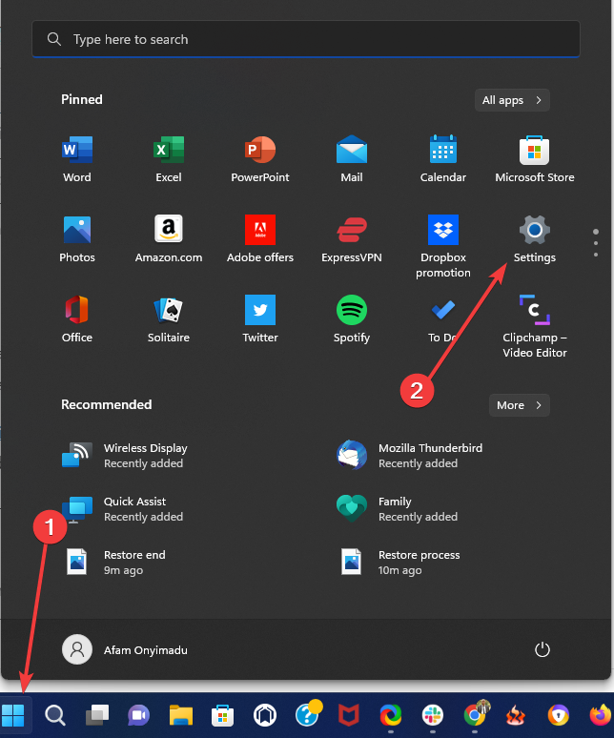This screenshot has height=738, width=614.
Task: Click the Windows Start button in taskbar
Action: tap(13, 715)
